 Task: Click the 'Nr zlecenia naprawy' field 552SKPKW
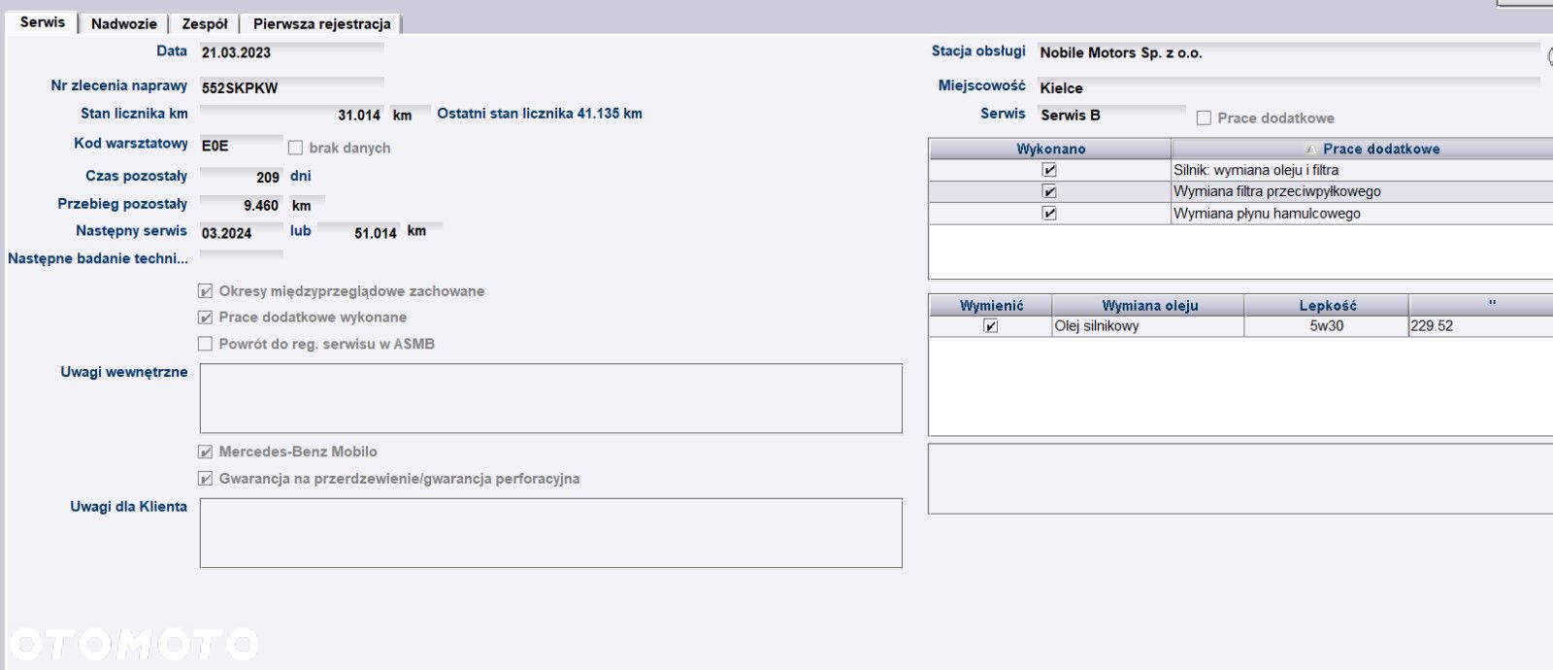[x=291, y=87]
